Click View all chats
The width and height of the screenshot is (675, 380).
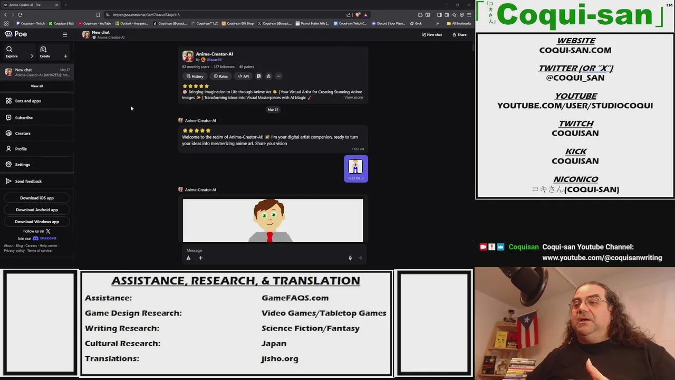(x=37, y=86)
